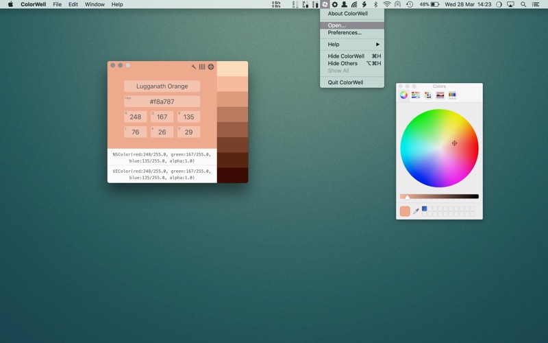Click the UIColor code snippet
548x343 pixels.
click(162, 174)
